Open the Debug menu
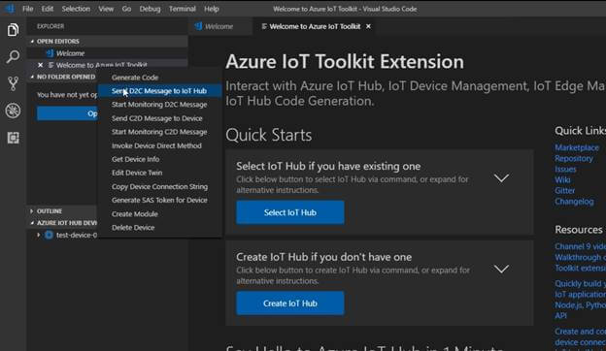Image resolution: width=606 pixels, height=351 pixels. click(150, 9)
